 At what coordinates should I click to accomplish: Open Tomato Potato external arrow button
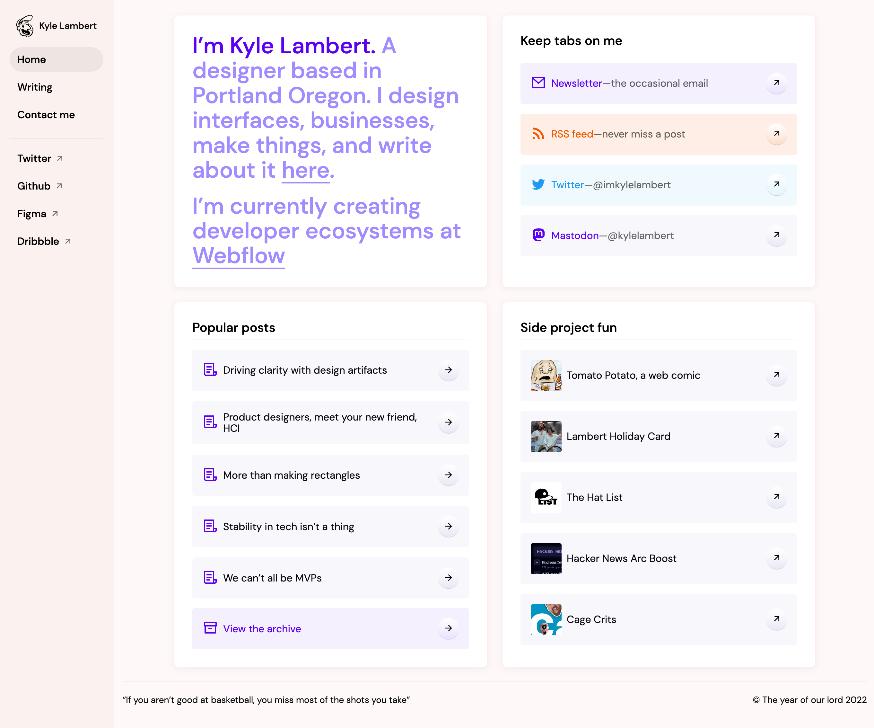(x=777, y=375)
